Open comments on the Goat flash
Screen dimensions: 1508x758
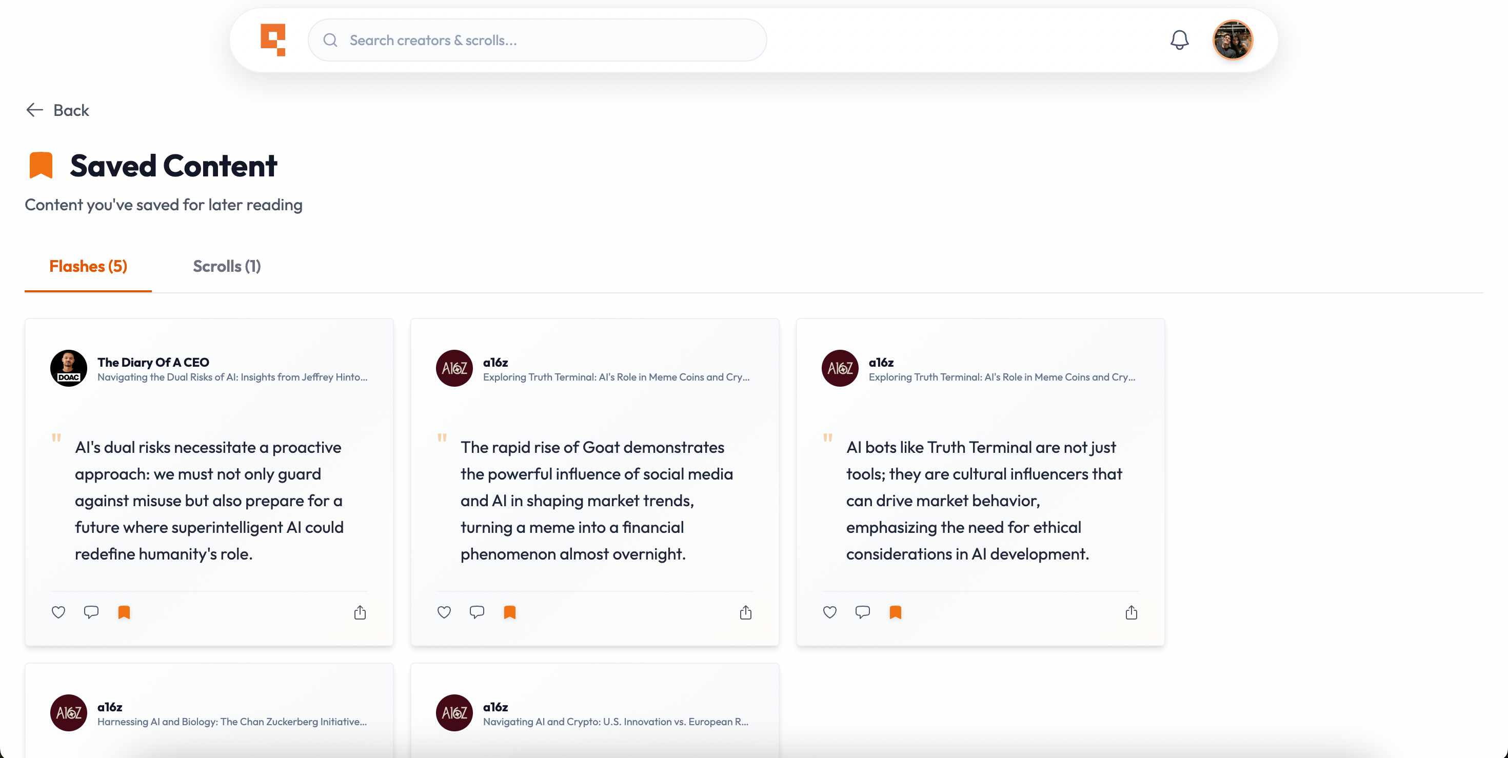pos(477,612)
